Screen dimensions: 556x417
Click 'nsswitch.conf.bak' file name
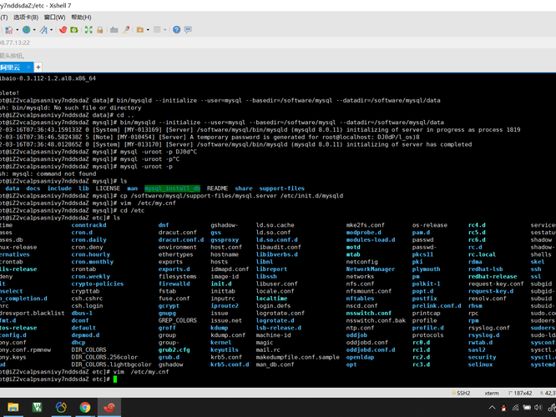(376, 320)
